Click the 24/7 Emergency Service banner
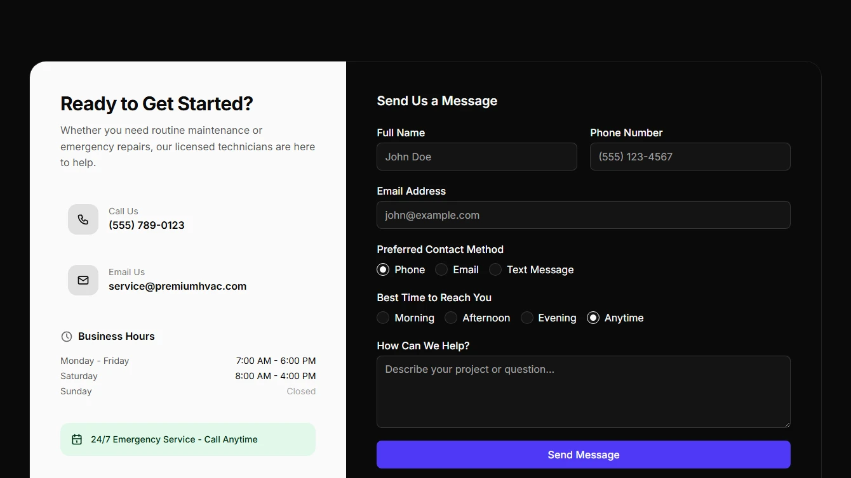 (x=188, y=439)
